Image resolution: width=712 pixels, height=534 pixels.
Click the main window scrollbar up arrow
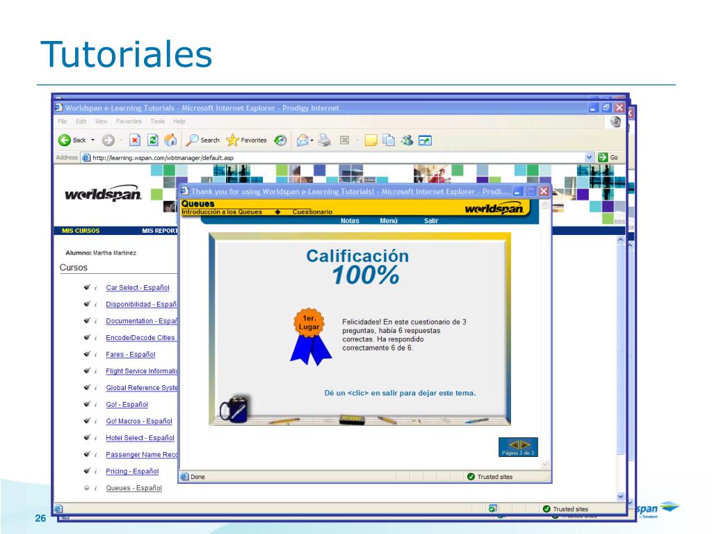coord(621,240)
